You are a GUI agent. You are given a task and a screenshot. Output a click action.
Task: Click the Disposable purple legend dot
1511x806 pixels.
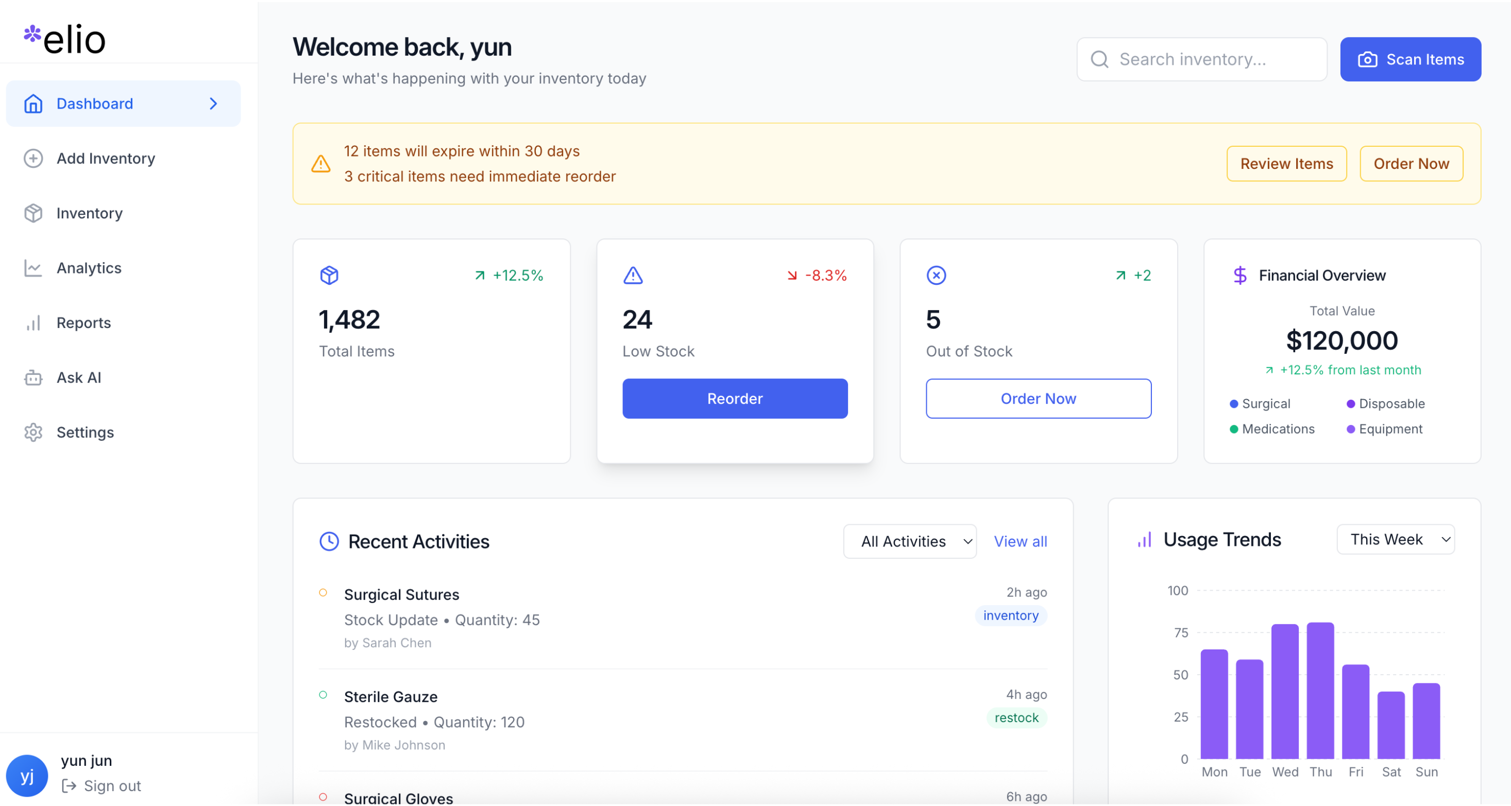pyautogui.click(x=1351, y=404)
